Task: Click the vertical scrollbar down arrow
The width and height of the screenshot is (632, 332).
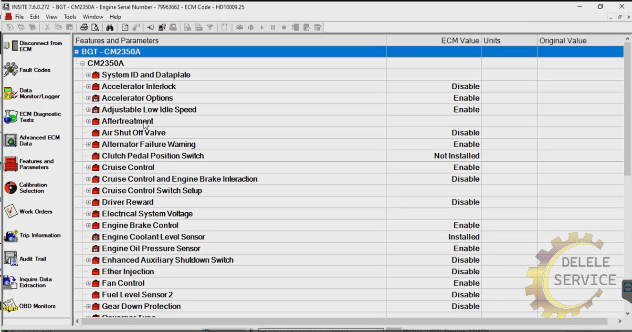Action: pyautogui.click(x=627, y=313)
